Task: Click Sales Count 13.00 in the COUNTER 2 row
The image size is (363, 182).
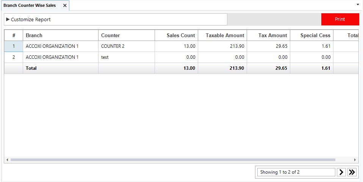Action: coord(177,46)
